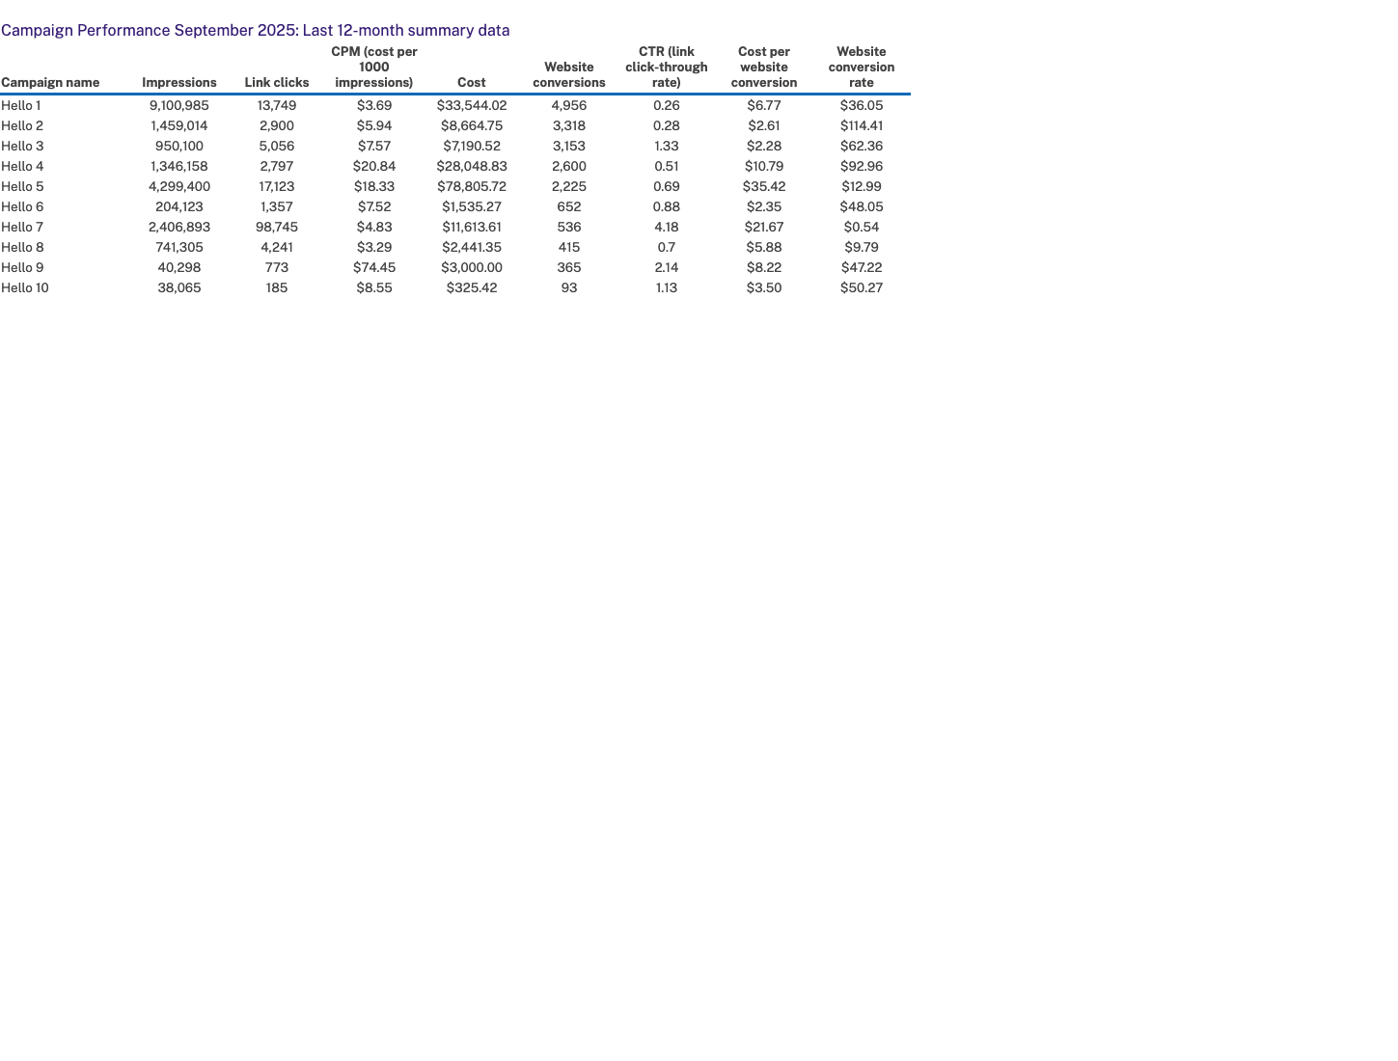Viewport: 1398px width, 1061px height.
Task: Select the Website conversion rate header
Action: 862,68
